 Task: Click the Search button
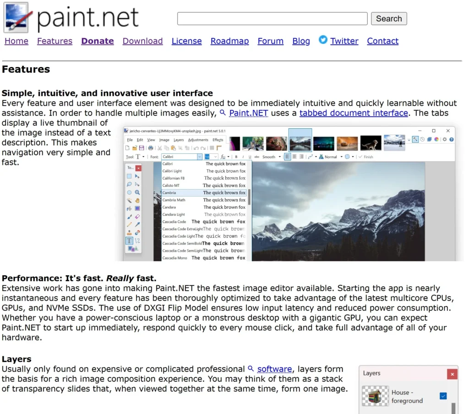[x=389, y=18]
